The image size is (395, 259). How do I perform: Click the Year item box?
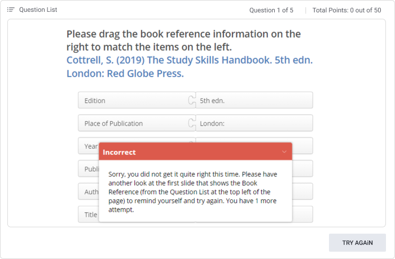[x=89, y=146]
